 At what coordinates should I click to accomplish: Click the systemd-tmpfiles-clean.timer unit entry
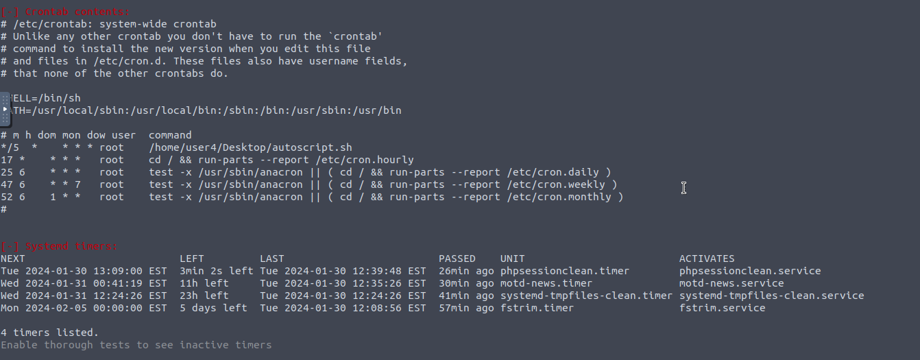(586, 296)
